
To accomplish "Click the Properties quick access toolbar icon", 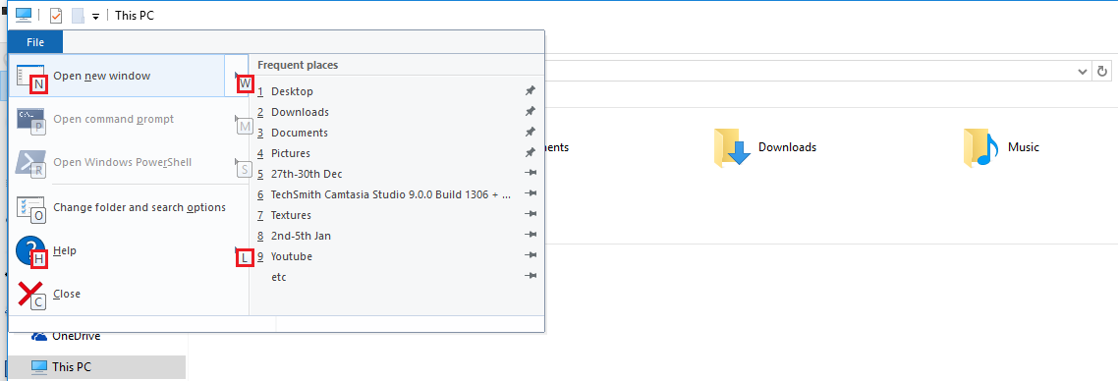I will click(56, 16).
